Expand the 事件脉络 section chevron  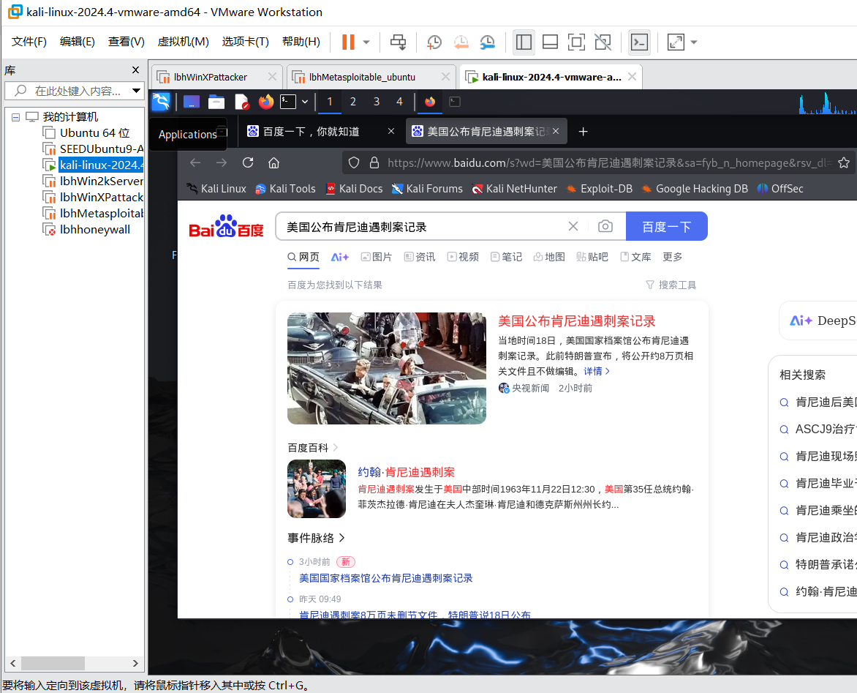click(x=342, y=538)
